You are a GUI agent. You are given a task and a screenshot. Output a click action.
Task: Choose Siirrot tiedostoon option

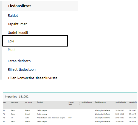coord(22,70)
